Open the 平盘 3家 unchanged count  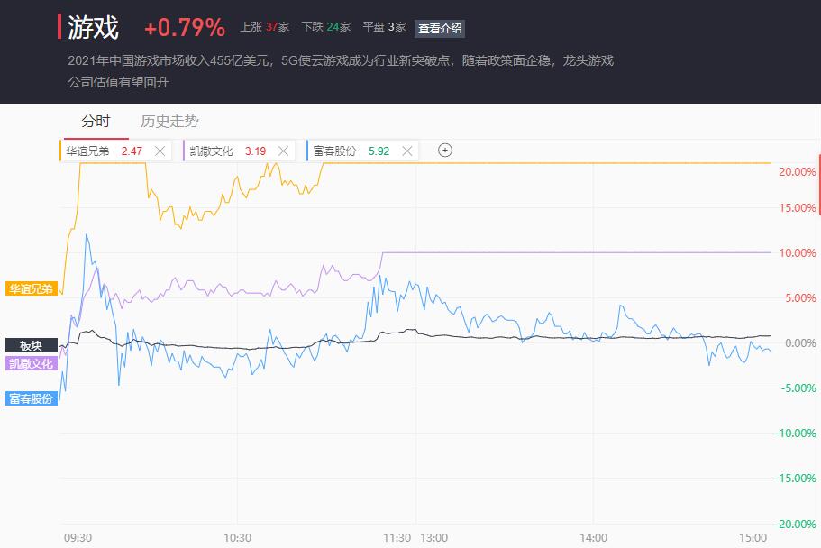384,27
